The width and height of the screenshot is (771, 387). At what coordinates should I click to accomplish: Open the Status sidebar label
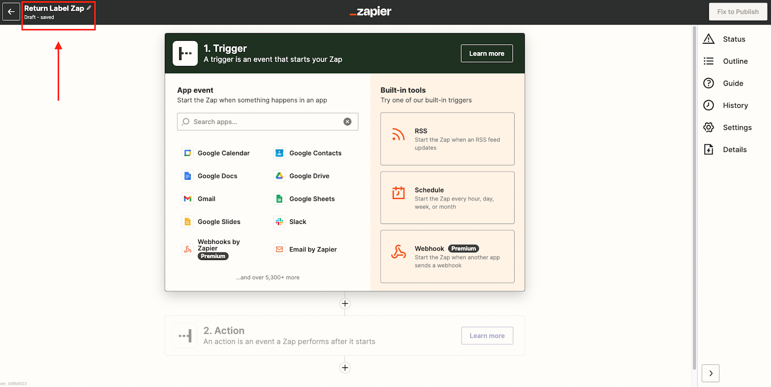[x=734, y=39]
